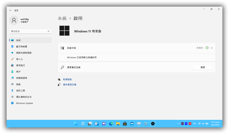Screen dimensions: 229x134
Task: Open the 隱私權與安全性 shield item
Action: (x=30, y=97)
